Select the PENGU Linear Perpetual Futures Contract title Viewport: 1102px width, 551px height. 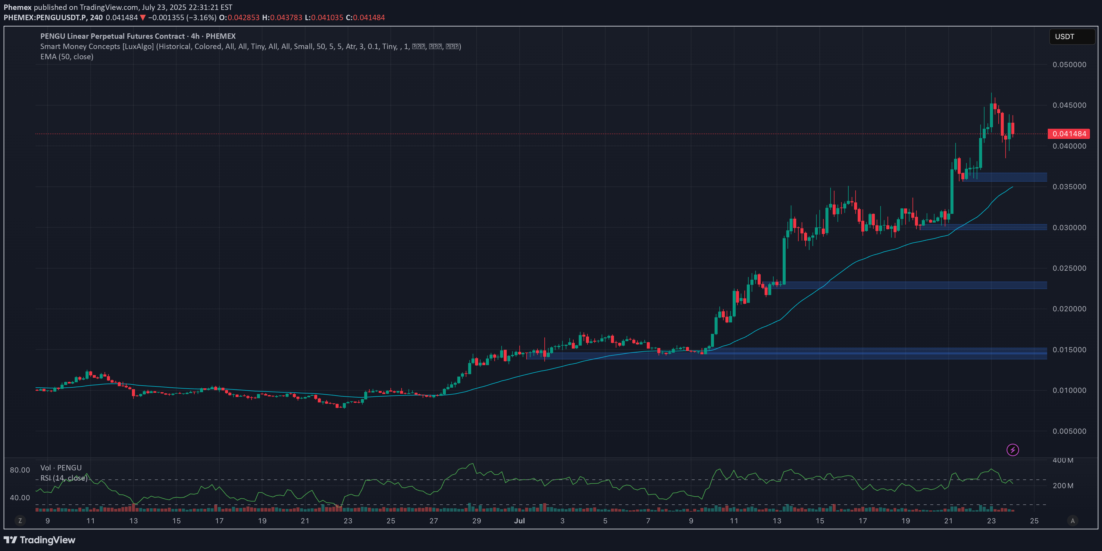point(138,36)
